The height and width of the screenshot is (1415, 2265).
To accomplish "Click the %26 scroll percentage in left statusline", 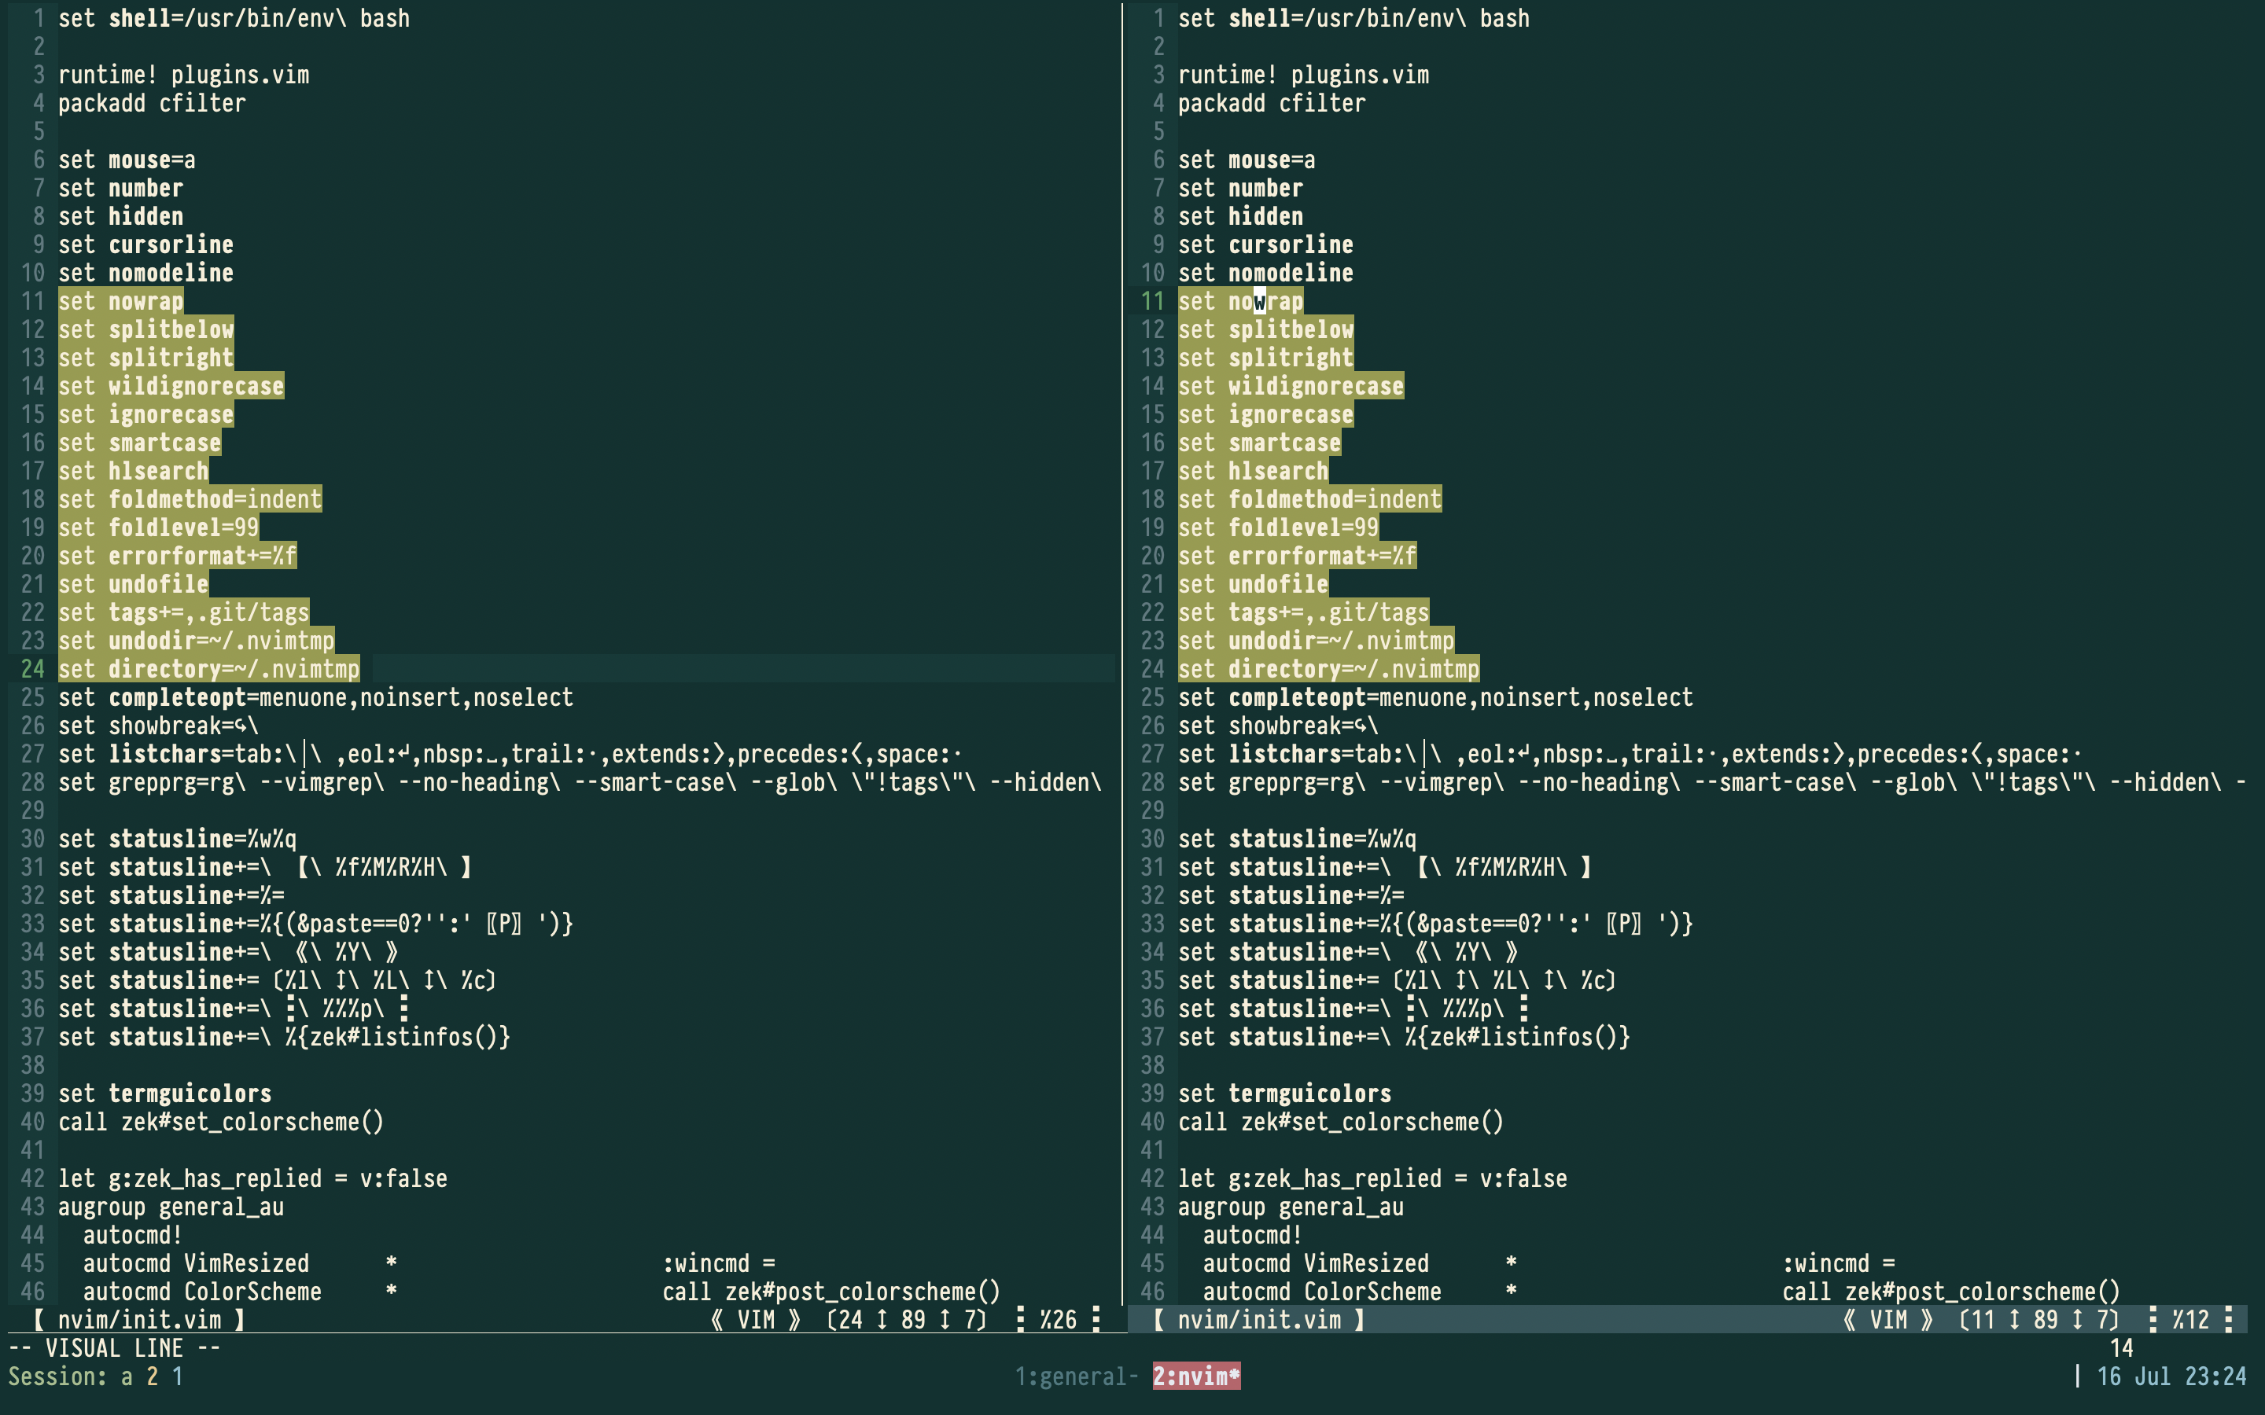I will click(x=1058, y=1320).
